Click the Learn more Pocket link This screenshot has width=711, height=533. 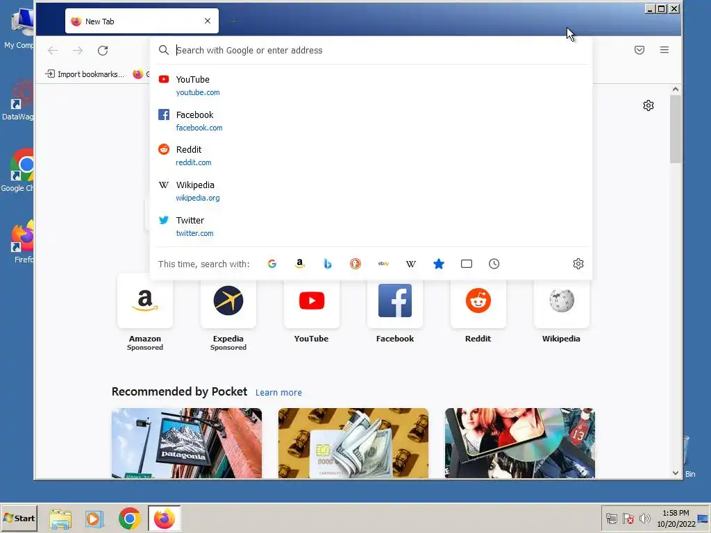[x=278, y=393]
